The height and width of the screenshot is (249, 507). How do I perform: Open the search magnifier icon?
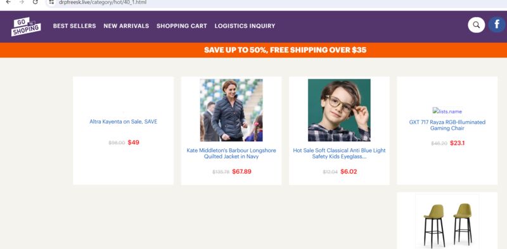477,25
